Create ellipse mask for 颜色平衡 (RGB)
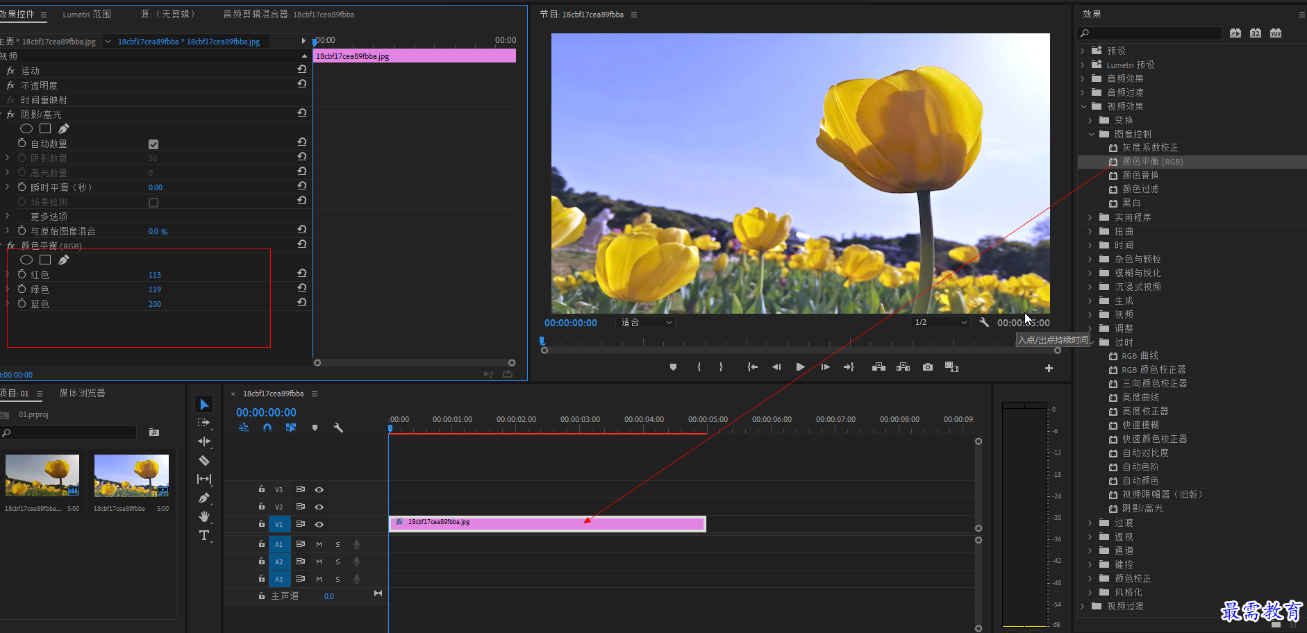The width and height of the screenshot is (1307, 633). click(x=26, y=260)
